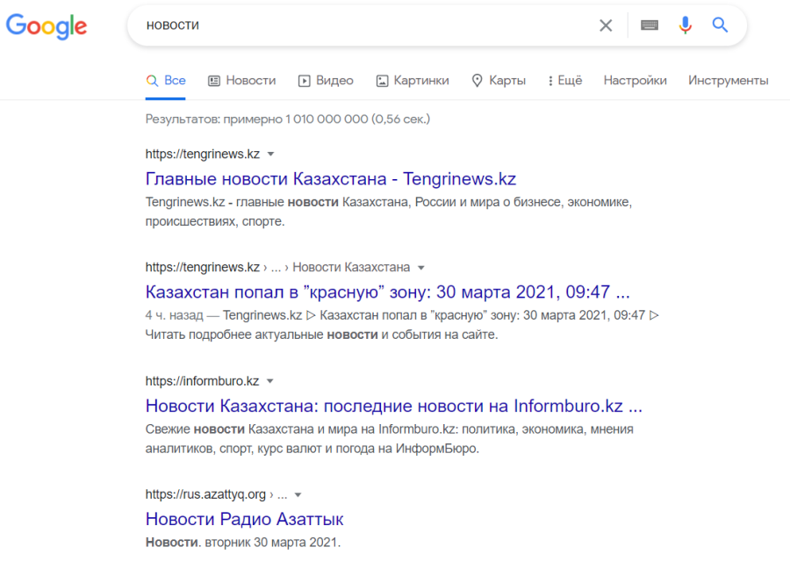
Task: Click the https://informburo.kz URL text
Action: pos(202,381)
